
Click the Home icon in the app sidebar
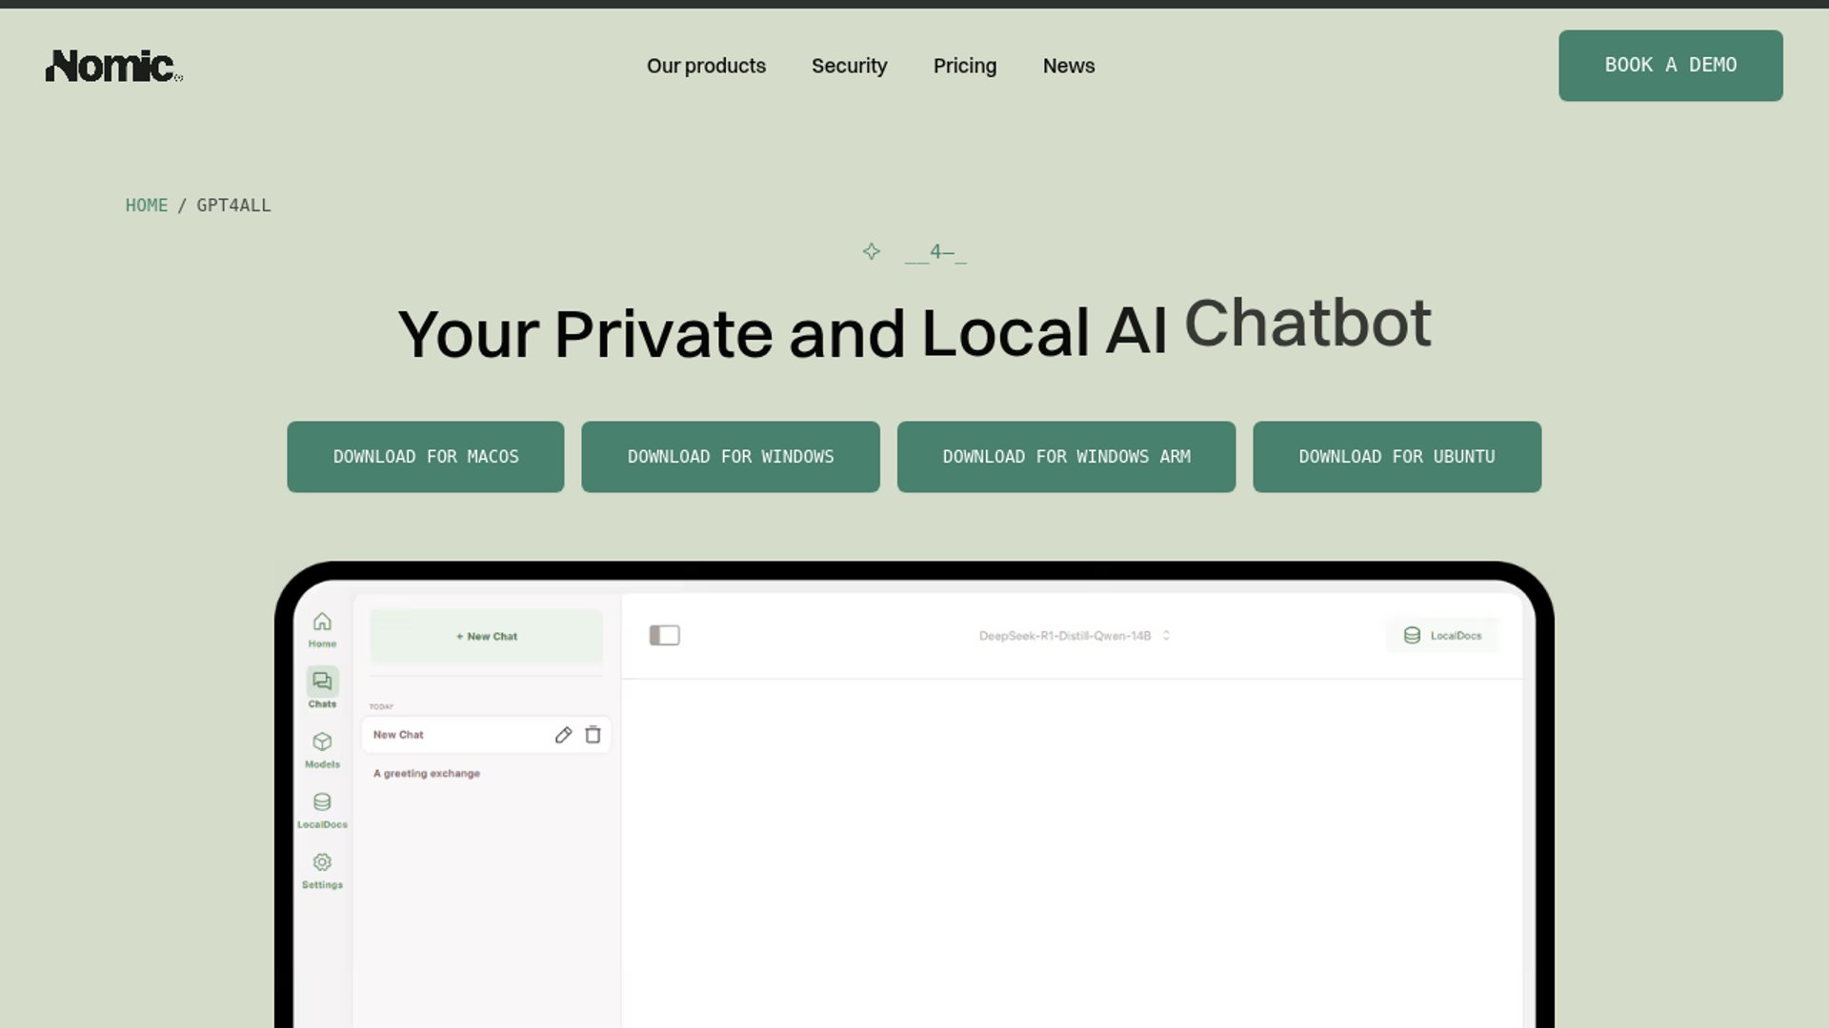[x=322, y=623]
